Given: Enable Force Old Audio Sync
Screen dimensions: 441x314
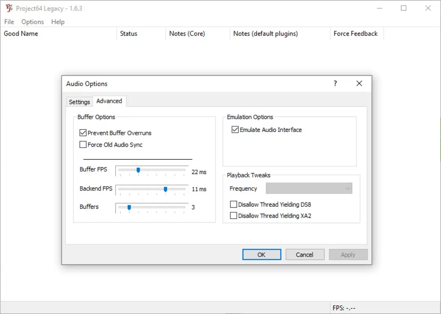Looking at the screenshot, I should (83, 144).
